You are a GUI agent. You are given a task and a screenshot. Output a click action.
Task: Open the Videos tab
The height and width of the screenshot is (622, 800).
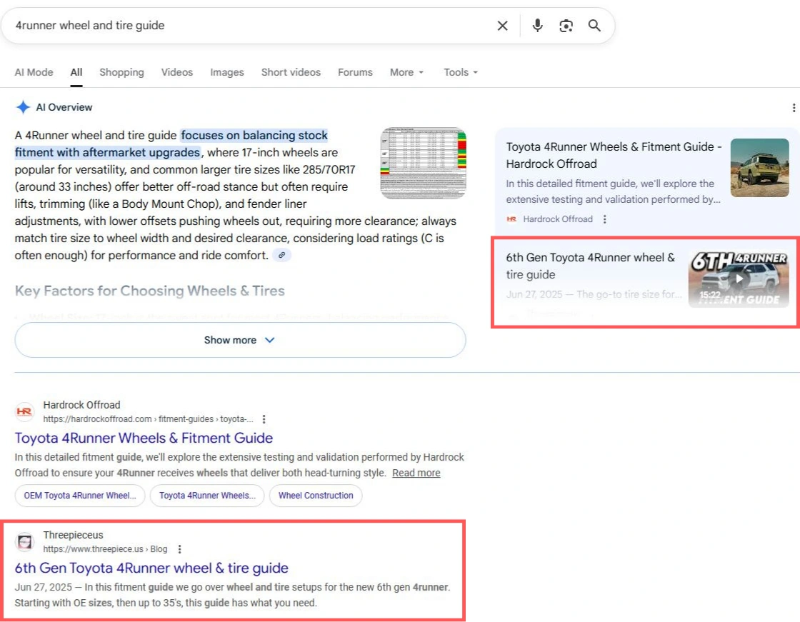pos(177,72)
